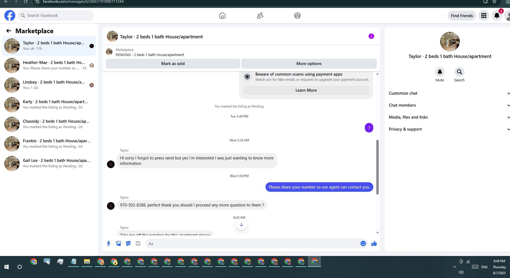The width and height of the screenshot is (510, 278).
Task: Open Frankie conversation
Action: tap(49, 144)
